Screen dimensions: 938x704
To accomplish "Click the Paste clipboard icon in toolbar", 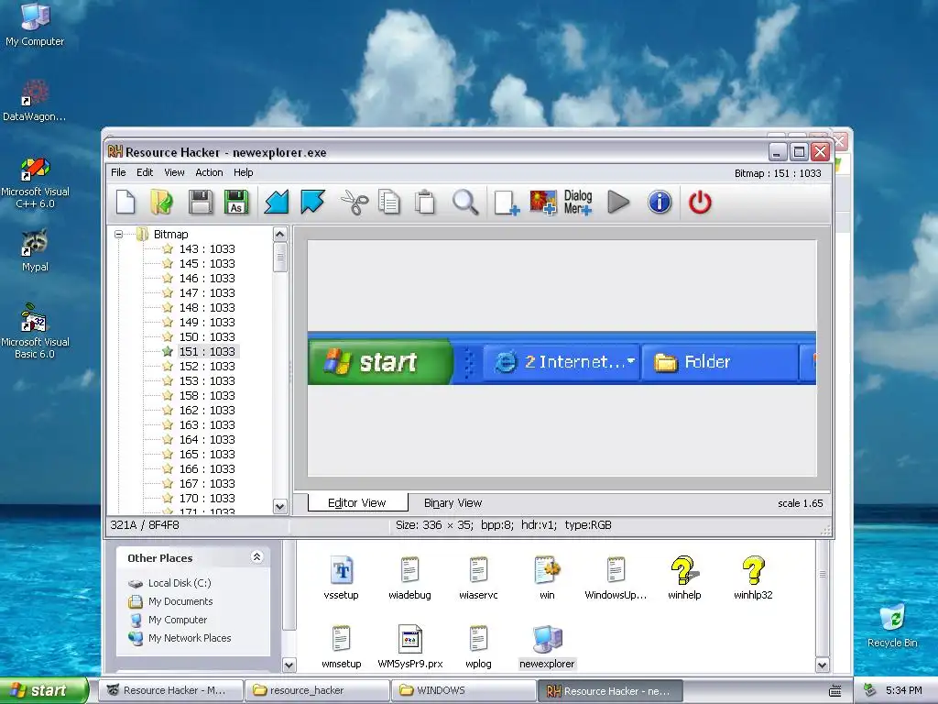I will [x=425, y=203].
